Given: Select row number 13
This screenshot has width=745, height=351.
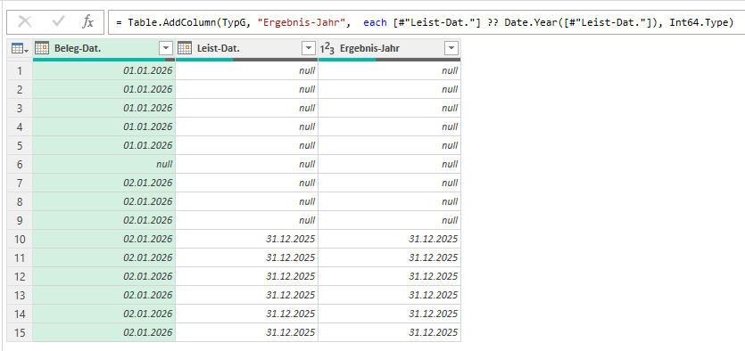Looking at the screenshot, I should pyautogui.click(x=20, y=295).
